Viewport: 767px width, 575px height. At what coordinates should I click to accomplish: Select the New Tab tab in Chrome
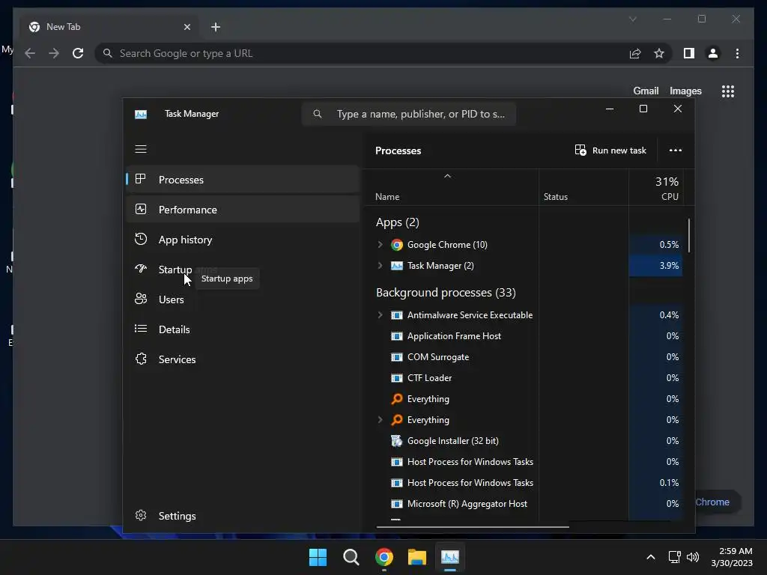109,27
